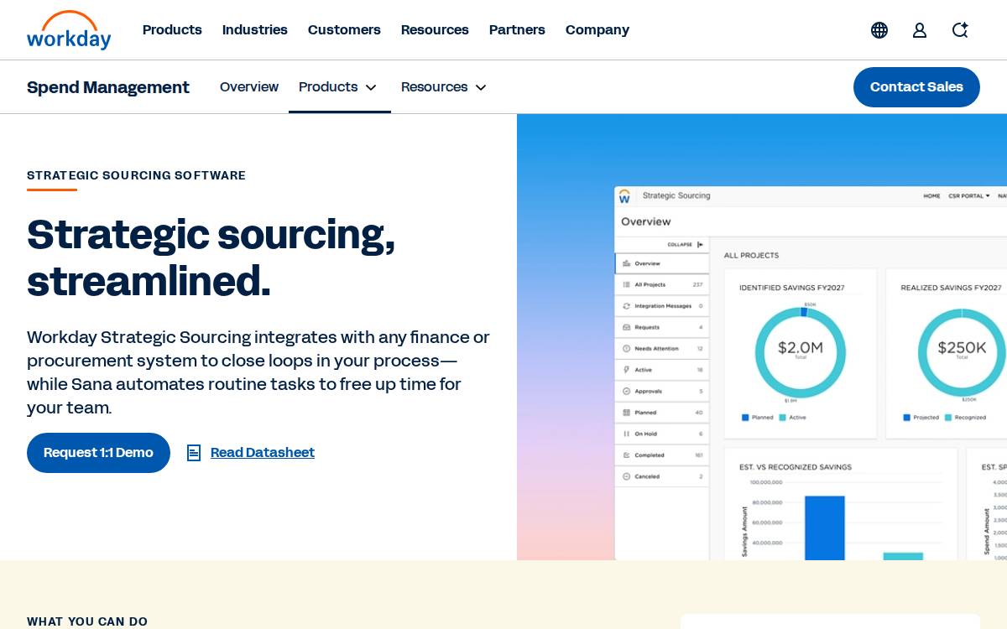Viewport: 1007px width, 629px height.
Task: Click the $250K realized savings donut chart
Action: pyautogui.click(x=962, y=352)
